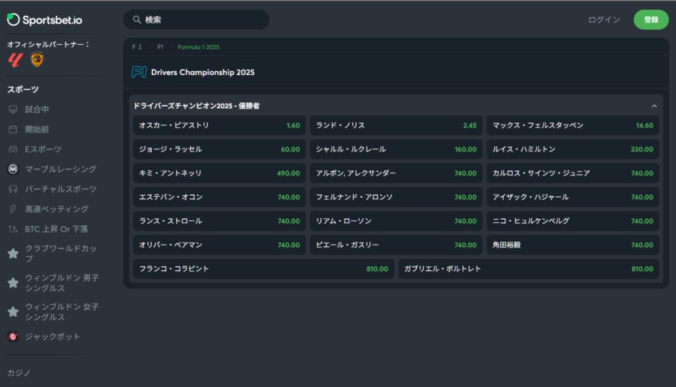Bet on シャルル・ルクレール at 160.00
Viewport: 676px width, 387px height.
(396, 150)
